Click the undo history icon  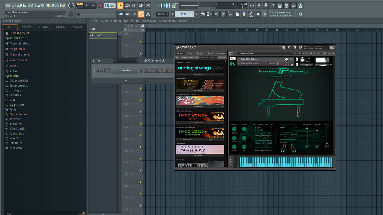(252, 5)
